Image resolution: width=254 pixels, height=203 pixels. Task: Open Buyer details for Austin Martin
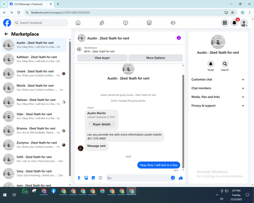102,124
